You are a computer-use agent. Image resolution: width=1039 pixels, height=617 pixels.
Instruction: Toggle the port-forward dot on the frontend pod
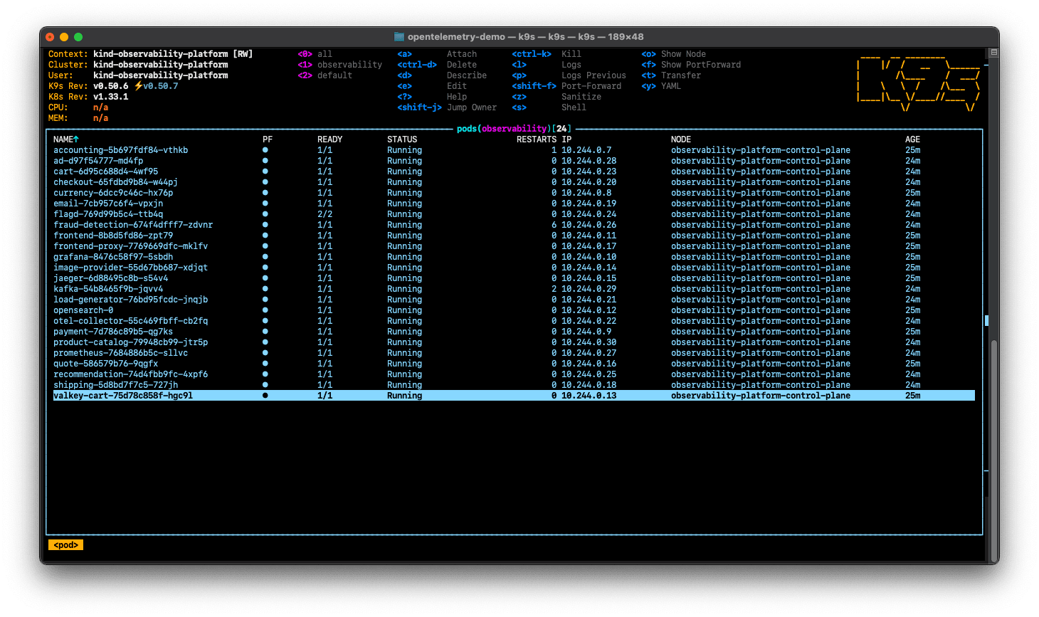tap(265, 235)
